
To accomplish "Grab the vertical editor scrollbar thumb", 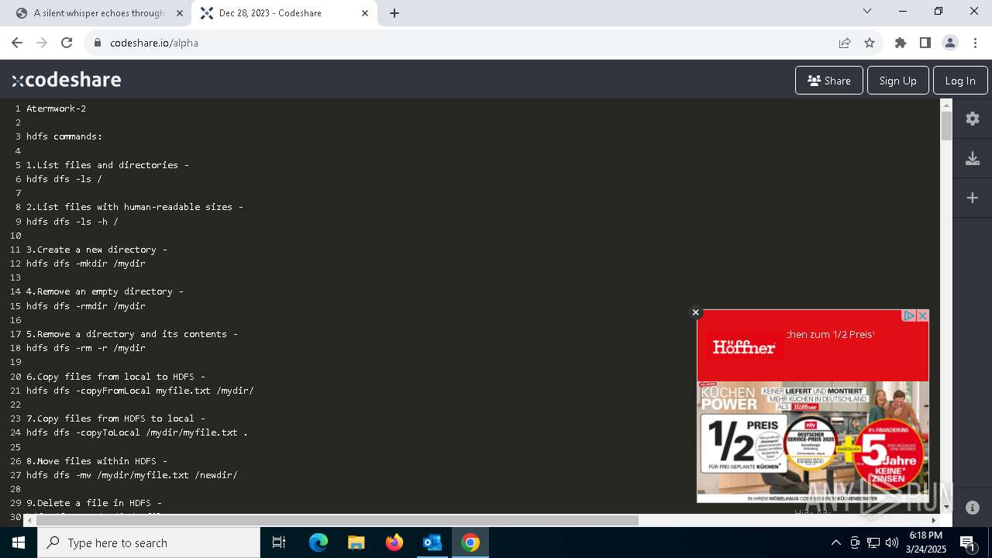I will pos(946,126).
